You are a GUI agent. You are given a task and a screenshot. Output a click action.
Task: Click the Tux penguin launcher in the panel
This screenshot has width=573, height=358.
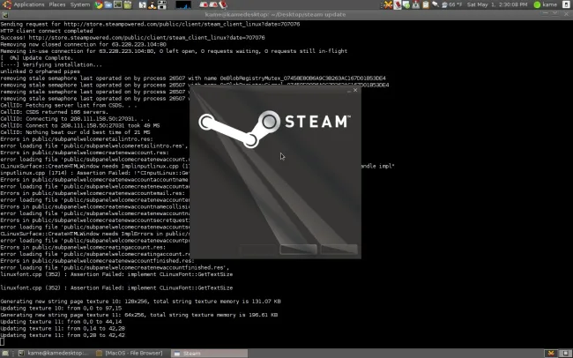[152, 4]
